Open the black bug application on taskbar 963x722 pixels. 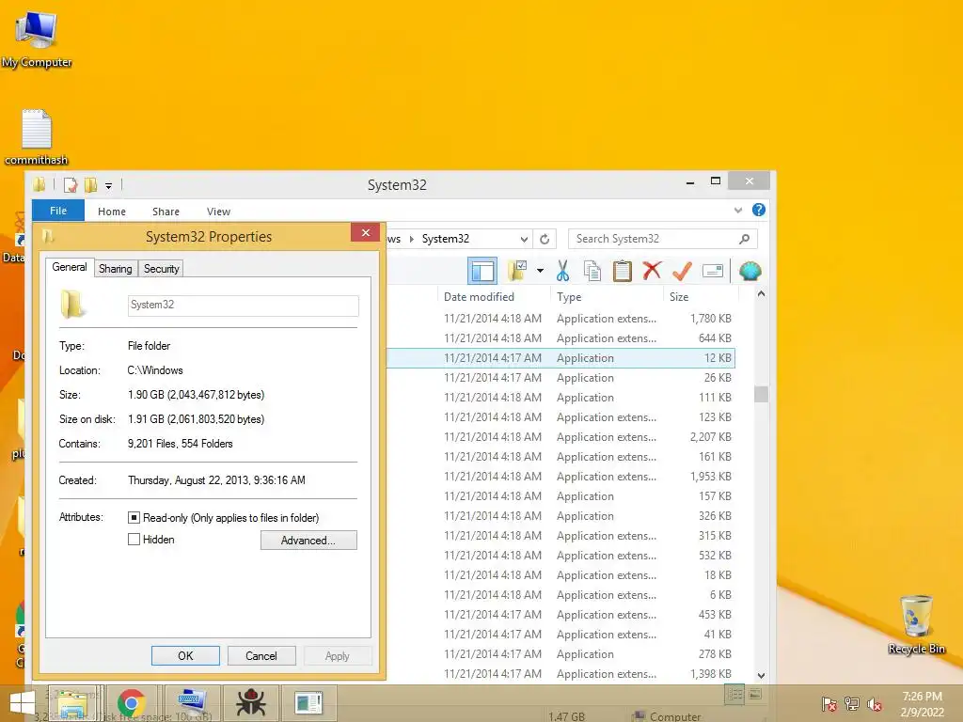[x=250, y=703]
